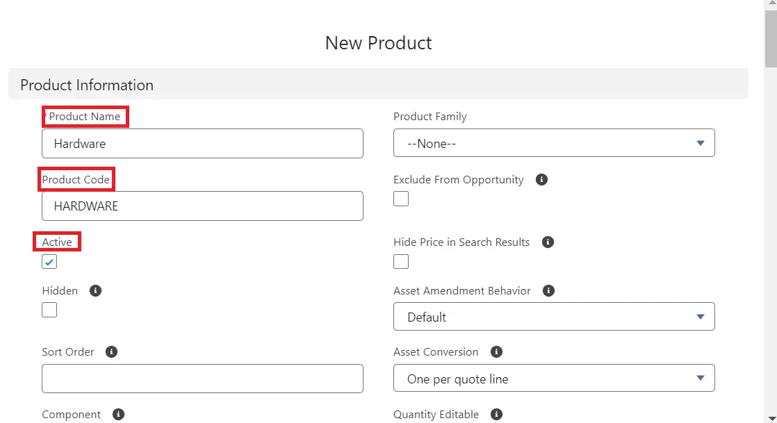Click the Product Name input field

(202, 143)
